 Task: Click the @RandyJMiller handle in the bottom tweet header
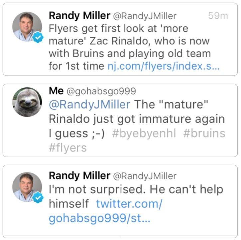pos(145,176)
